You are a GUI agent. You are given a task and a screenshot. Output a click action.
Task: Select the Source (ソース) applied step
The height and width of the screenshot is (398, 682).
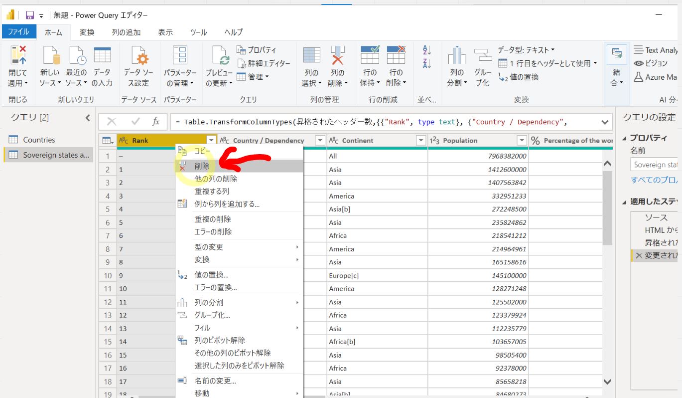click(656, 217)
